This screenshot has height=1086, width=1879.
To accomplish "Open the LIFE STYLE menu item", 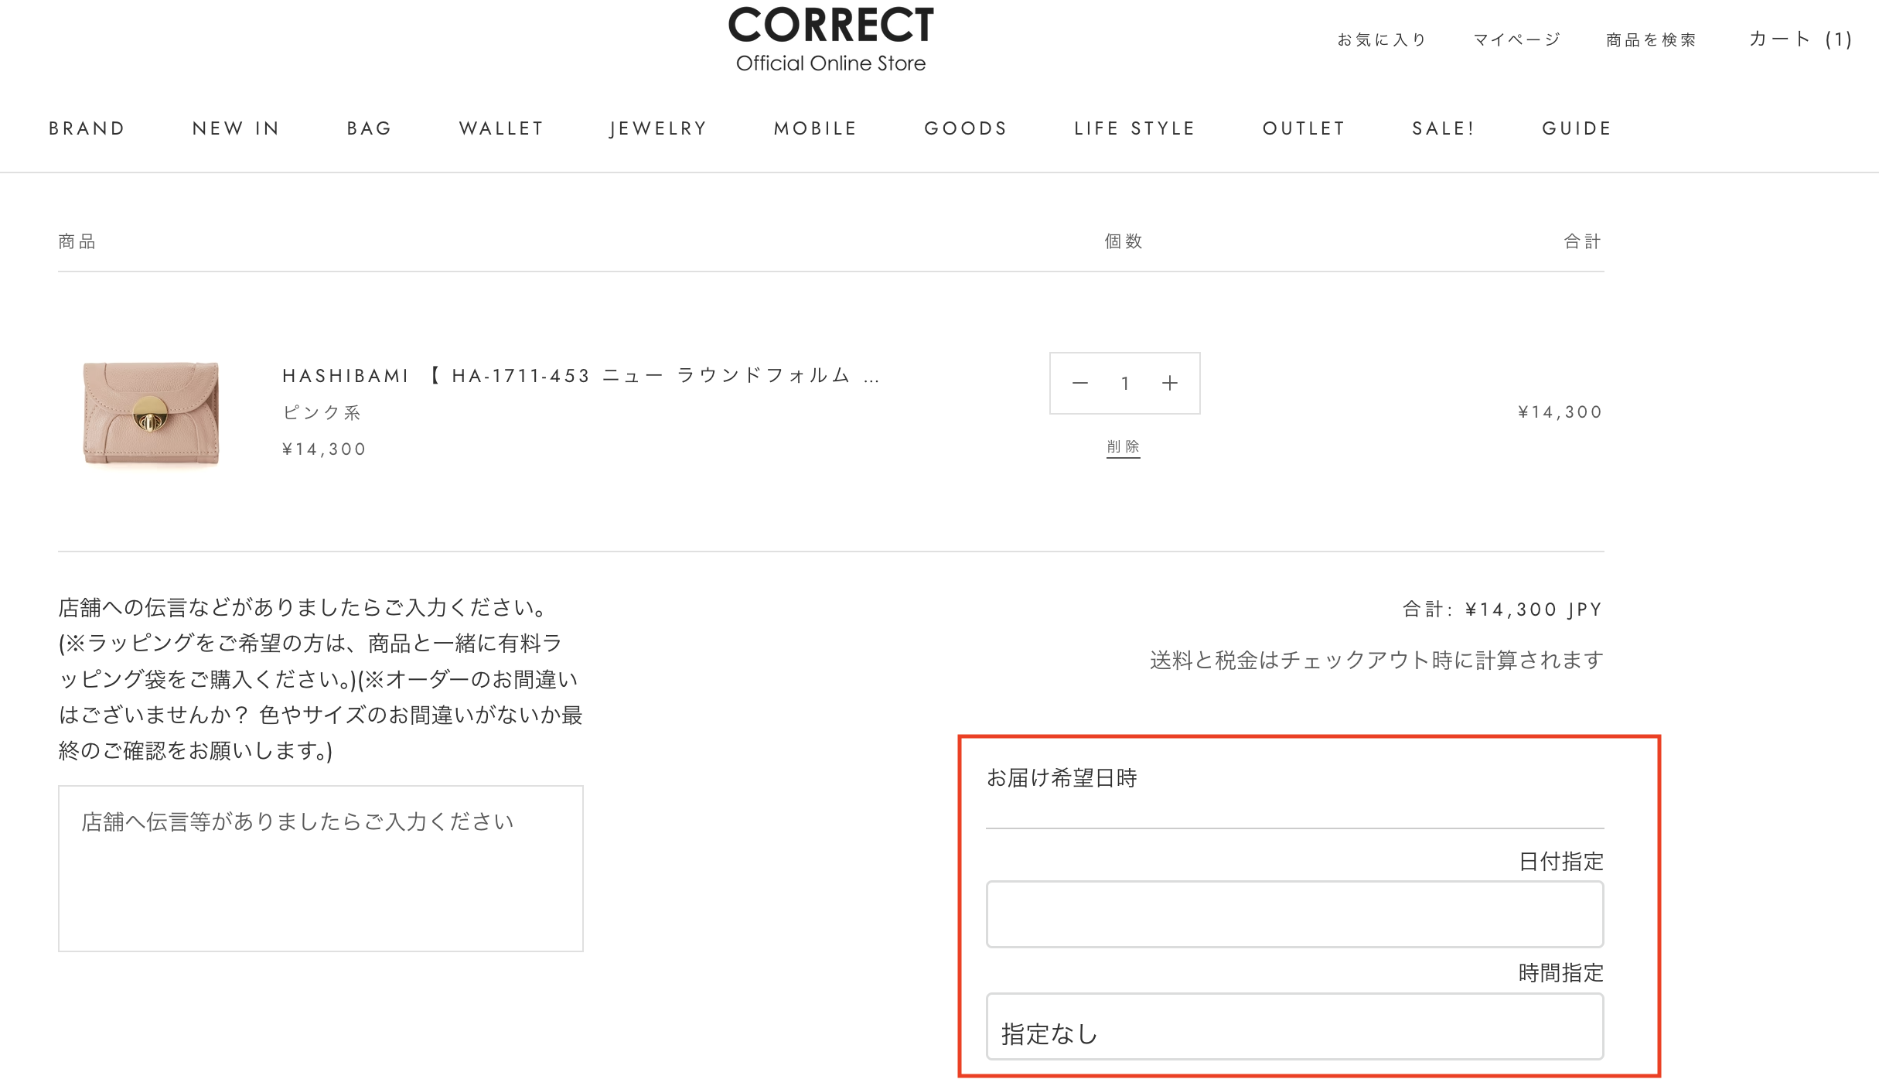I will [1134, 128].
